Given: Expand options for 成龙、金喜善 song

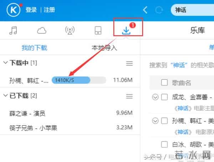Looking at the screenshot, I should pyautogui.click(x=155, y=97).
